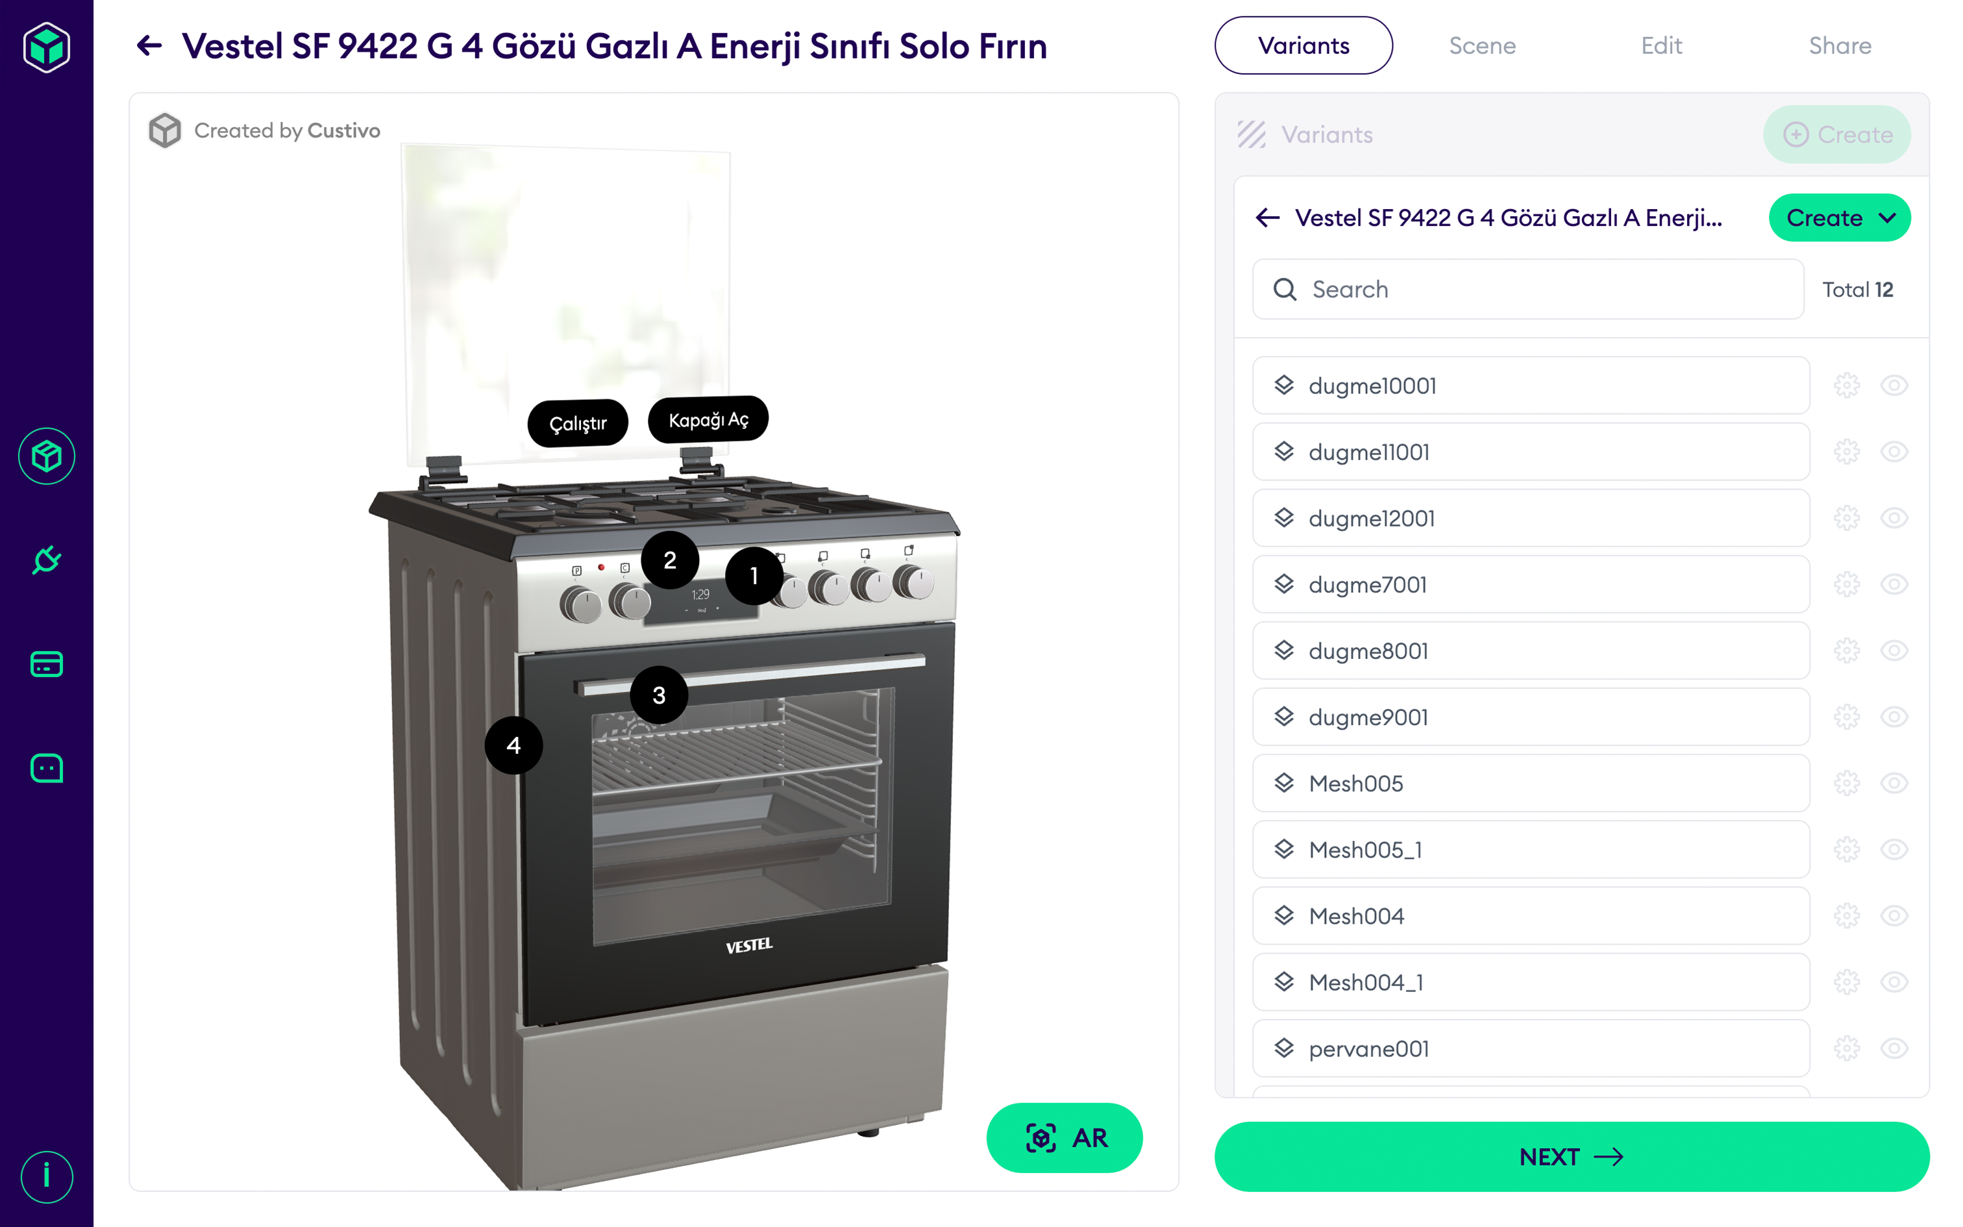Open the 3D models cube icon in sidebar
The width and height of the screenshot is (1963, 1227).
coord(46,456)
